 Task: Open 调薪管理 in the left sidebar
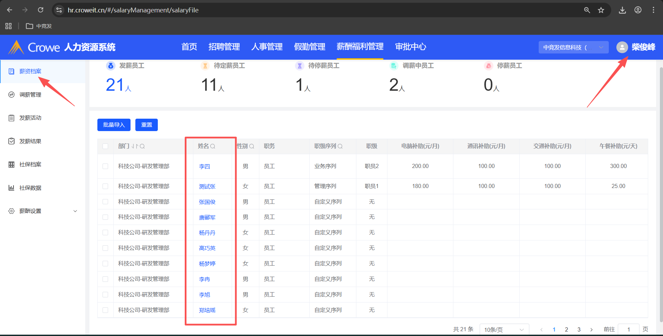click(30, 95)
